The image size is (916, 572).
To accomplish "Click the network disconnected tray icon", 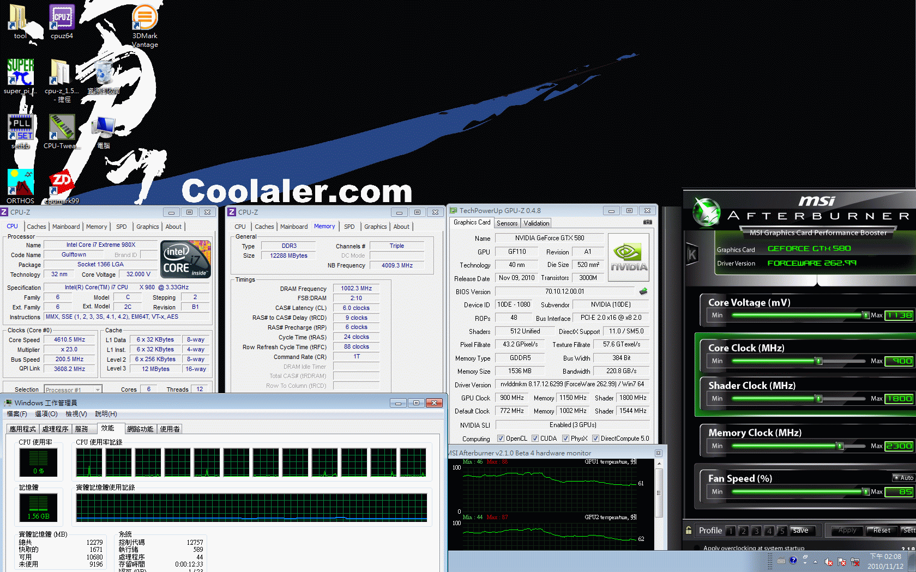I will click(855, 562).
